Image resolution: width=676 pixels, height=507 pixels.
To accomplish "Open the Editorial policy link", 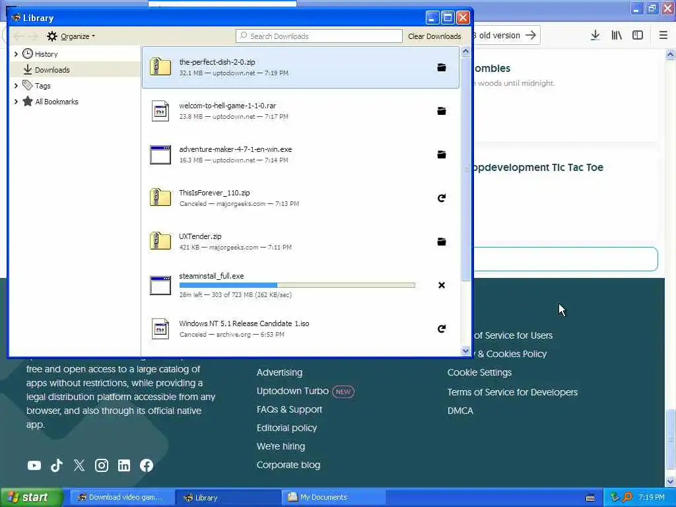I will (x=287, y=428).
